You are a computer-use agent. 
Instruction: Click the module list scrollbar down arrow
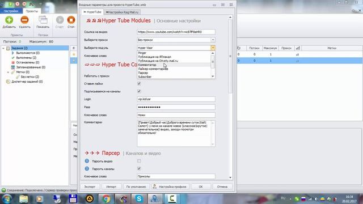pyautogui.click(x=213, y=76)
